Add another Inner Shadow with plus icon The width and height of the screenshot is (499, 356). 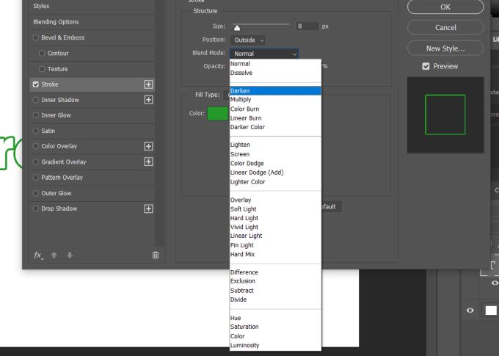tap(148, 100)
